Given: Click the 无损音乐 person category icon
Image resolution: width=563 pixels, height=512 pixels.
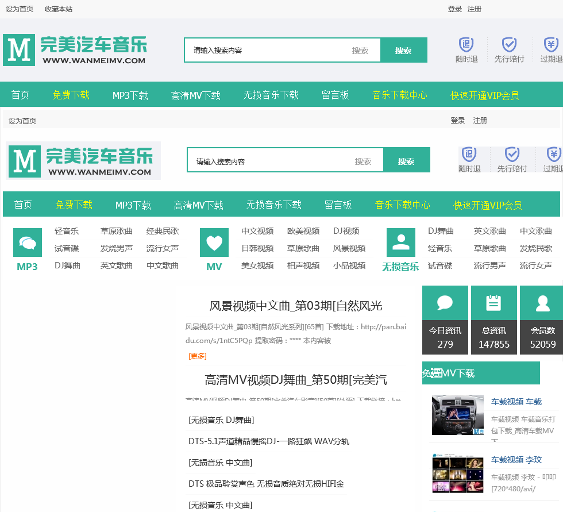Looking at the screenshot, I should click(401, 242).
